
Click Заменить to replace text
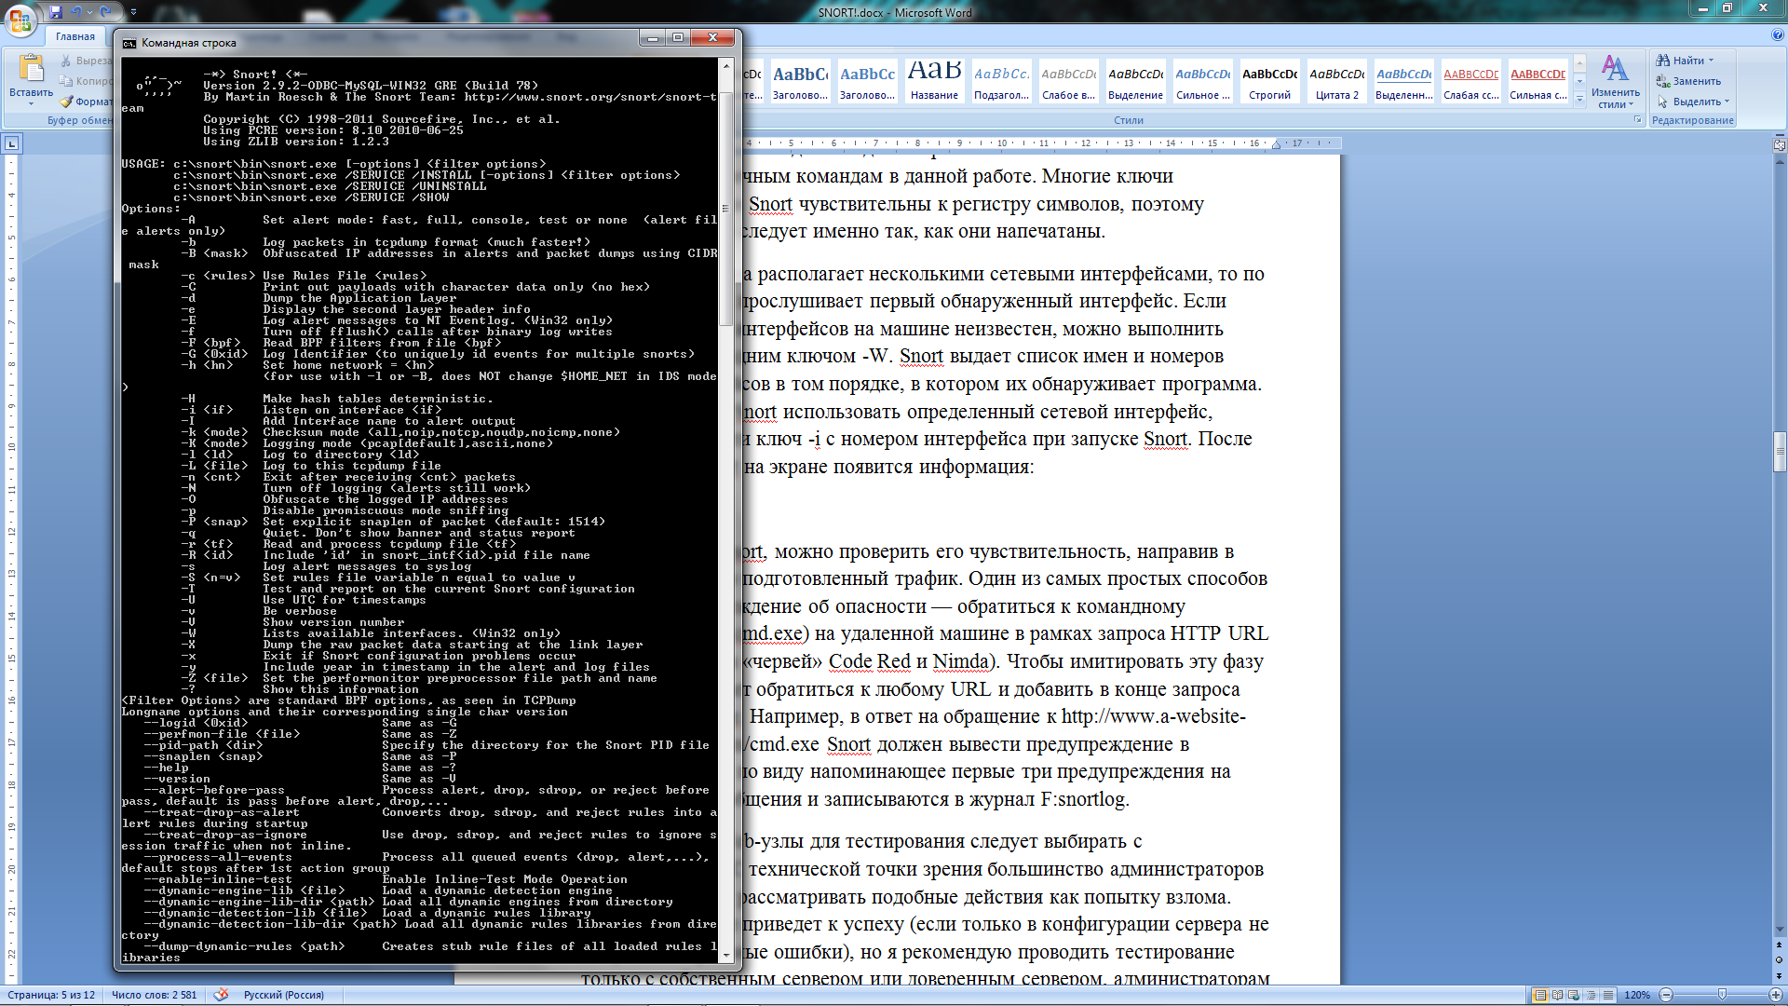[1688, 81]
